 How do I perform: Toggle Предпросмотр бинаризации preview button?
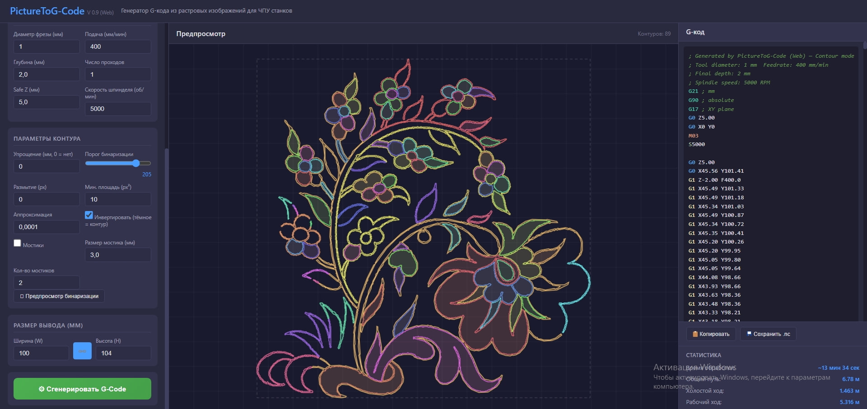click(x=59, y=296)
